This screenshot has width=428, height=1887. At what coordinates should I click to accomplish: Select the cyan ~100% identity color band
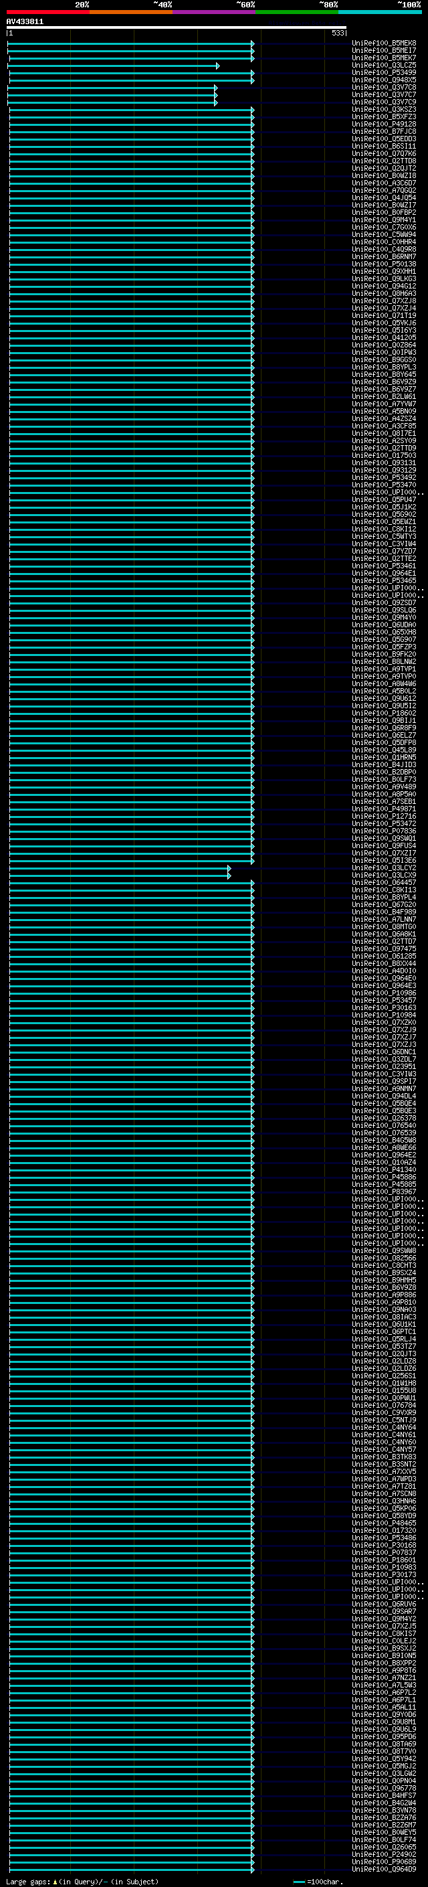(x=380, y=12)
